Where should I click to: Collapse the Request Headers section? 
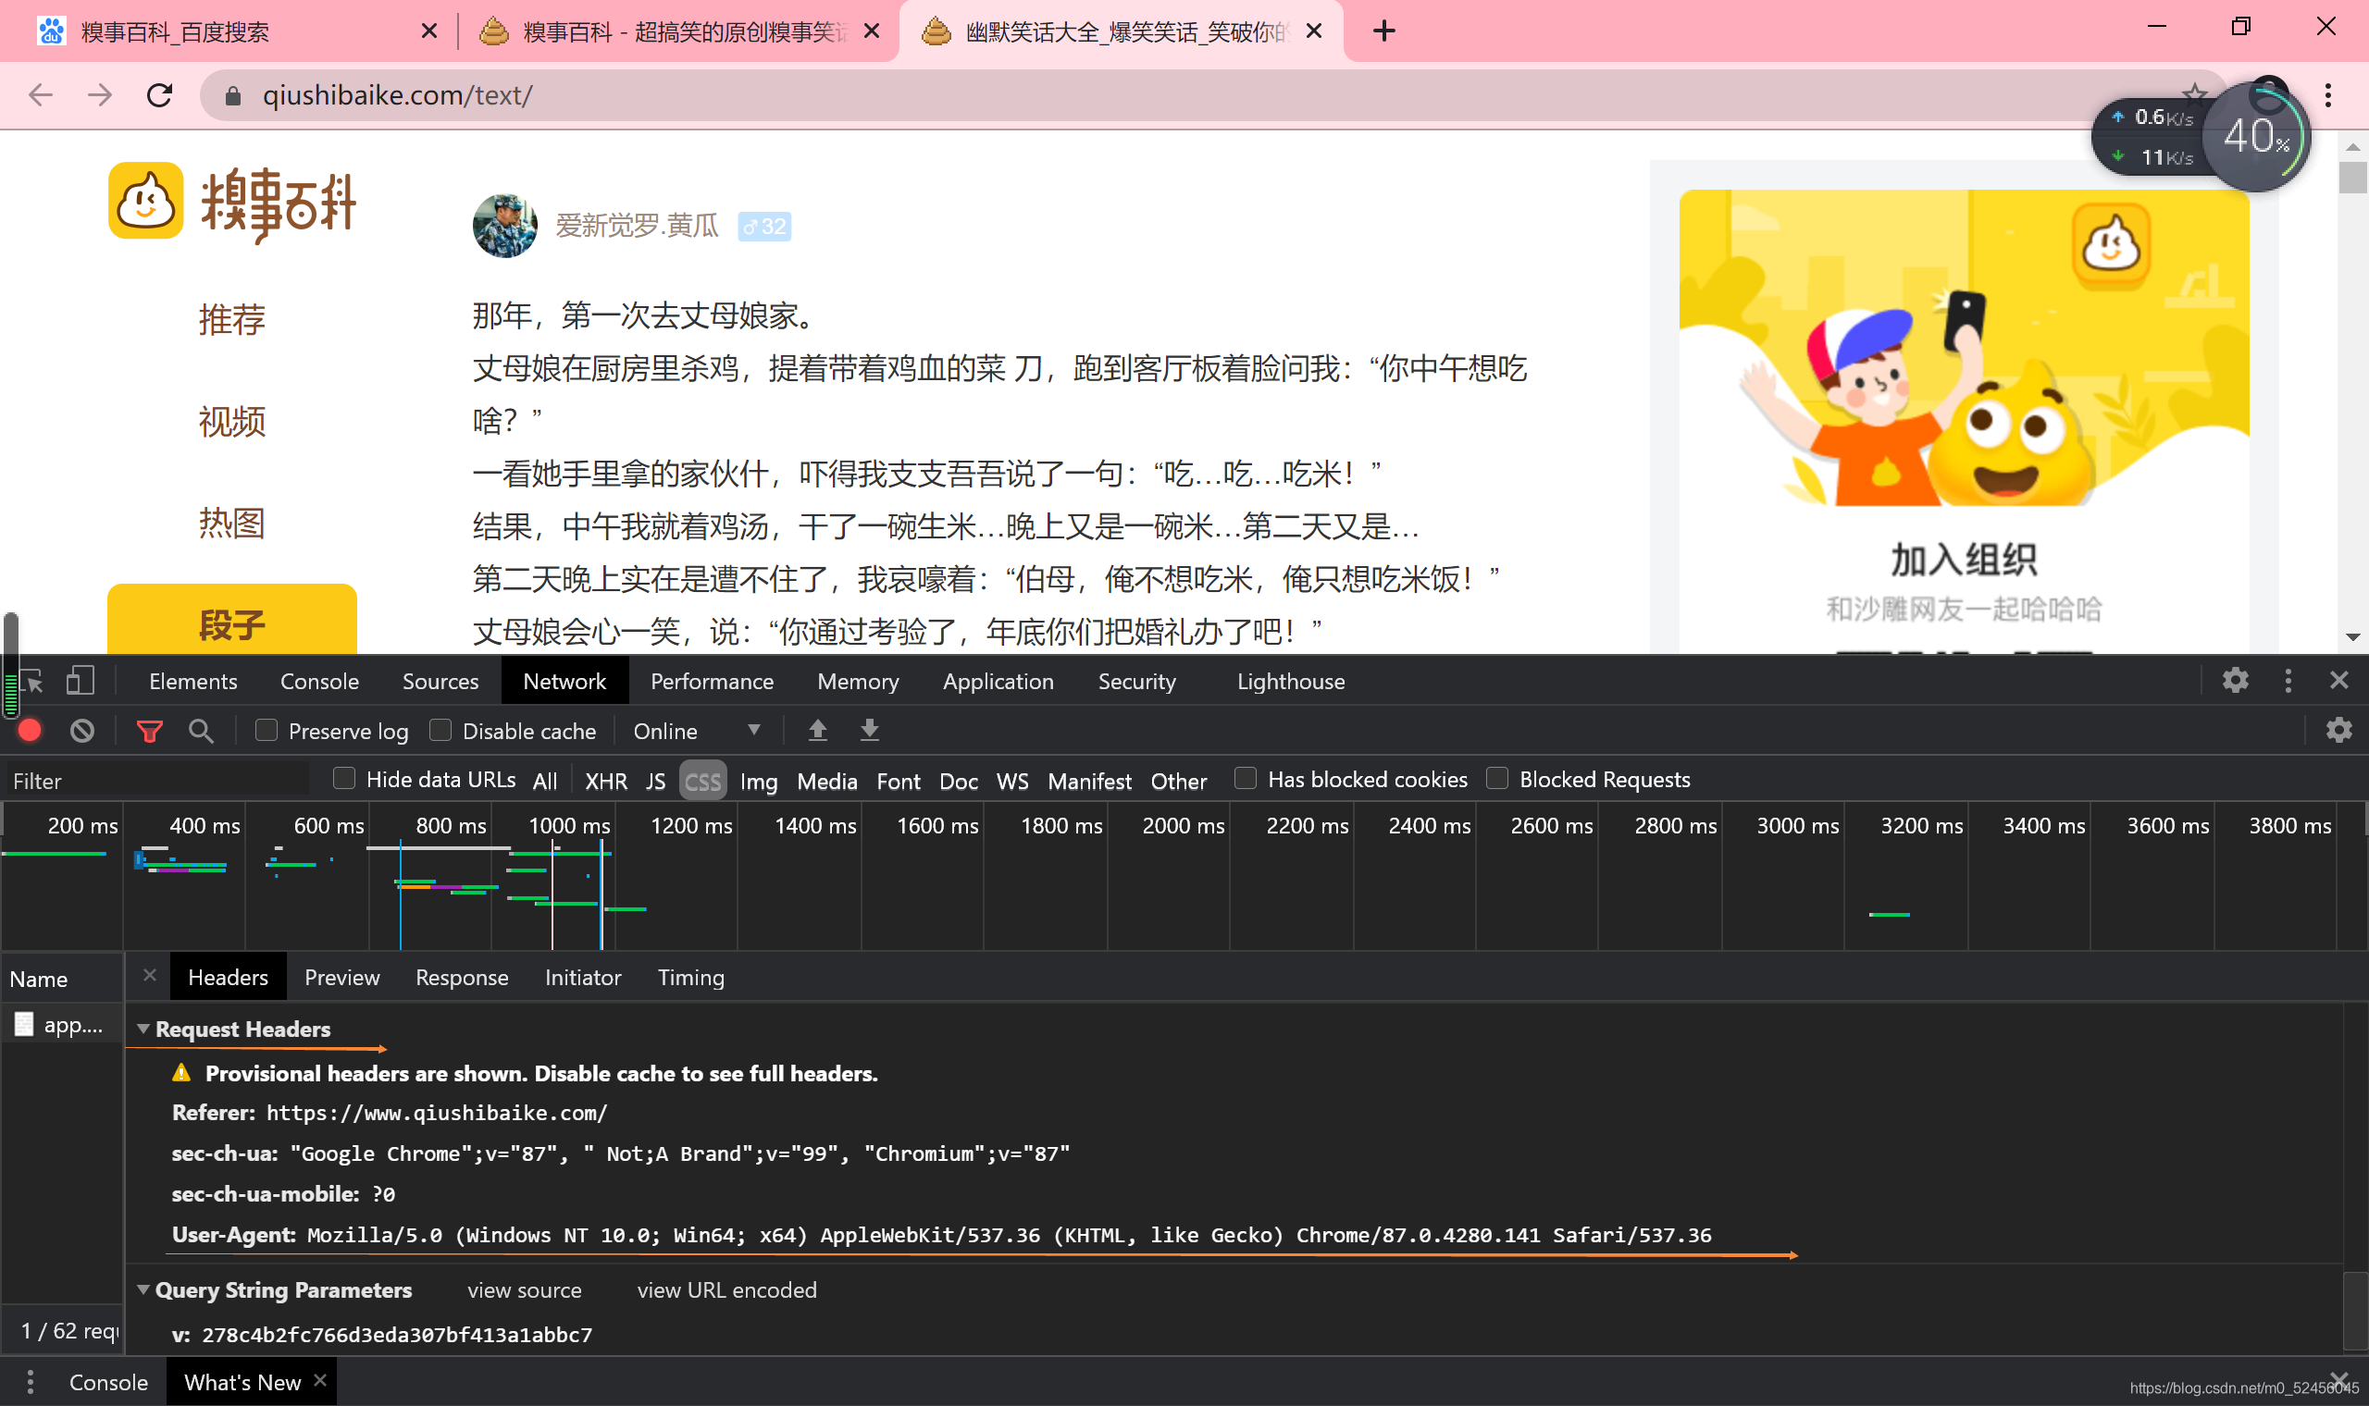click(x=143, y=1029)
